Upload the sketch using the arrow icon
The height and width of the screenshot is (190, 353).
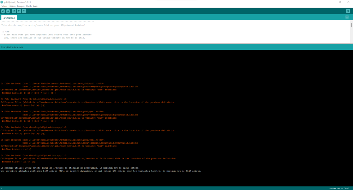coord(8,11)
